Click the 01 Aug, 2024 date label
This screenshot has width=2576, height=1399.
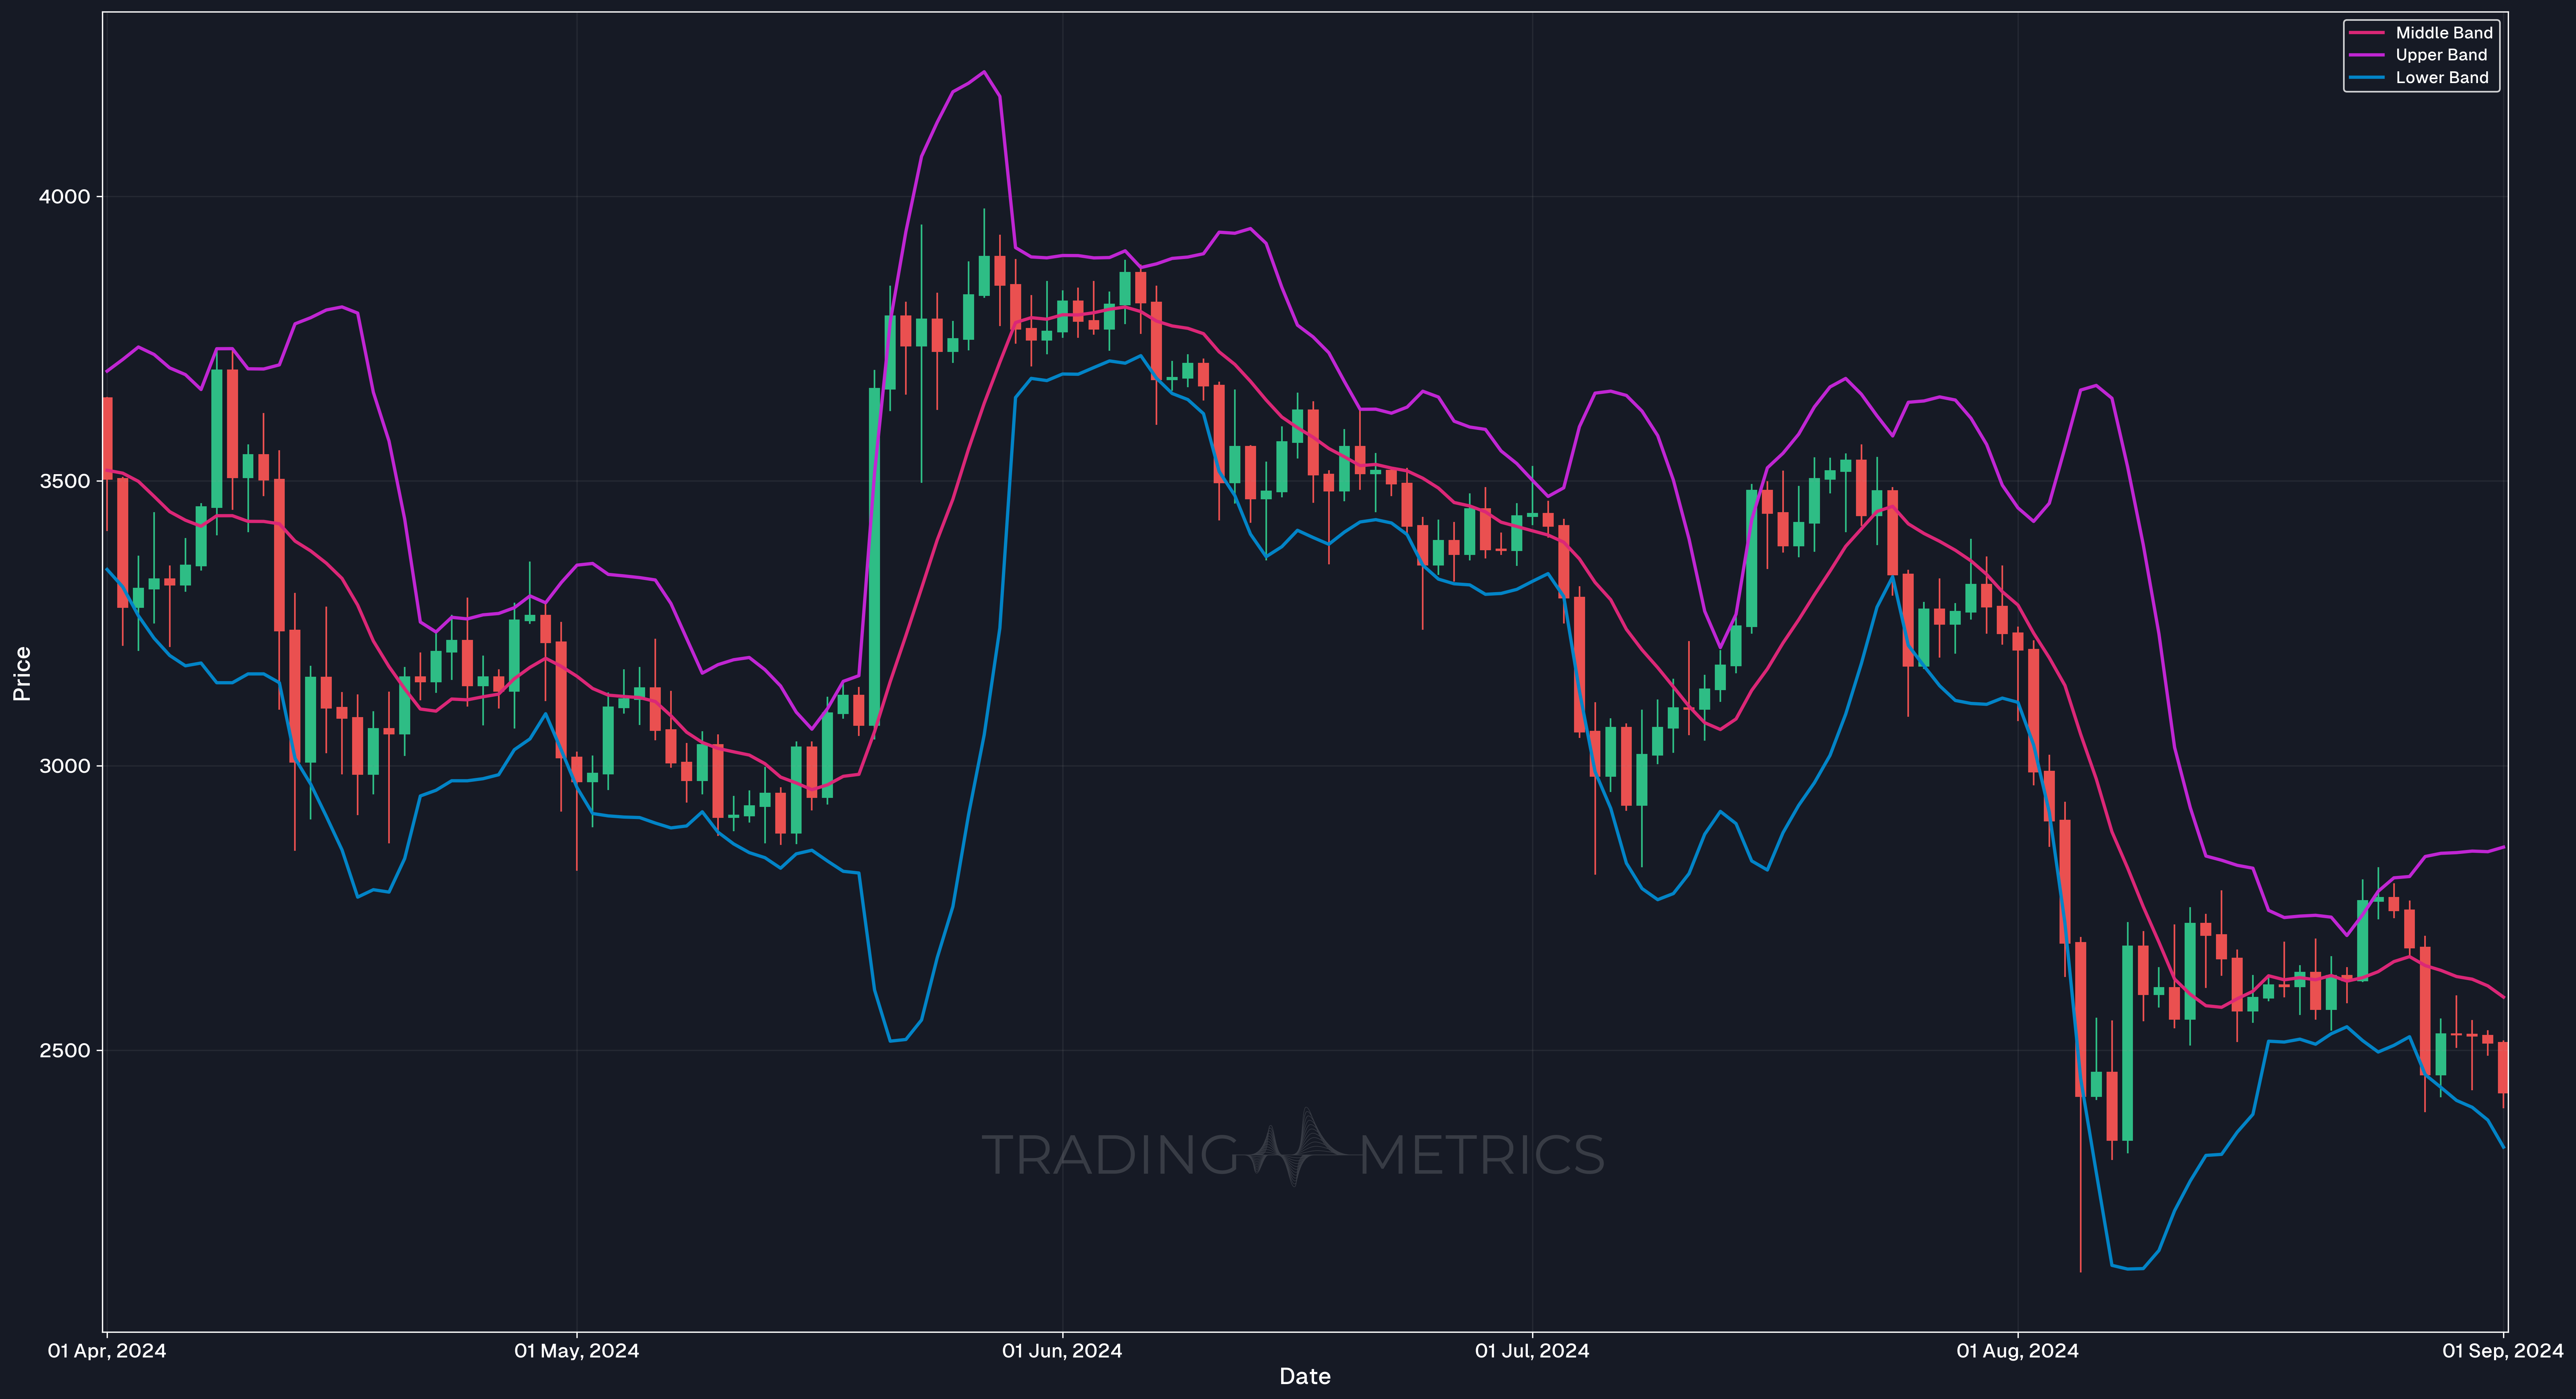pyautogui.click(x=2017, y=1351)
